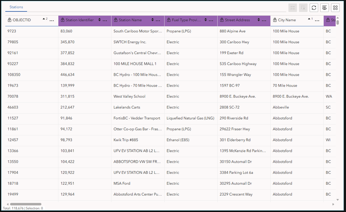Open OBJECTID column options ellipsis menu

[x=52, y=21]
